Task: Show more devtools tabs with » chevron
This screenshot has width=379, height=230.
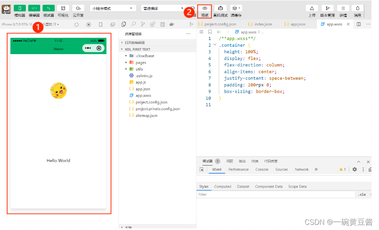Action: [316, 170]
